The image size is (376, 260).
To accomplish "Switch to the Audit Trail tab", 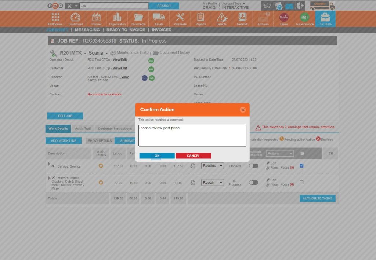I will tap(82, 129).
